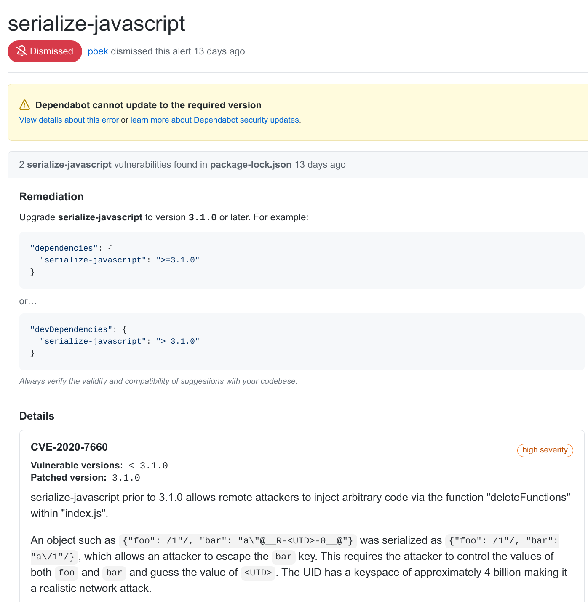Select the CVE-2020-7660 heading
The width and height of the screenshot is (588, 602).
69,447
